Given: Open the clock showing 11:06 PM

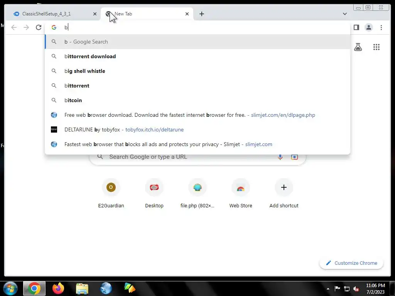Looking at the screenshot, I should point(375,288).
